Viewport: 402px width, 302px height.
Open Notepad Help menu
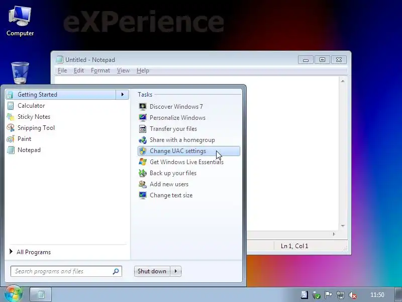tap(143, 70)
